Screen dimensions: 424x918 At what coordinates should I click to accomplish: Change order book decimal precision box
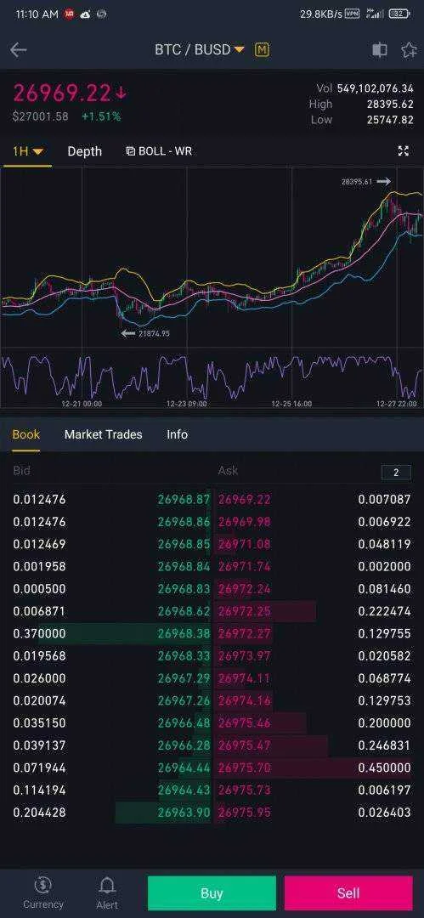click(396, 472)
